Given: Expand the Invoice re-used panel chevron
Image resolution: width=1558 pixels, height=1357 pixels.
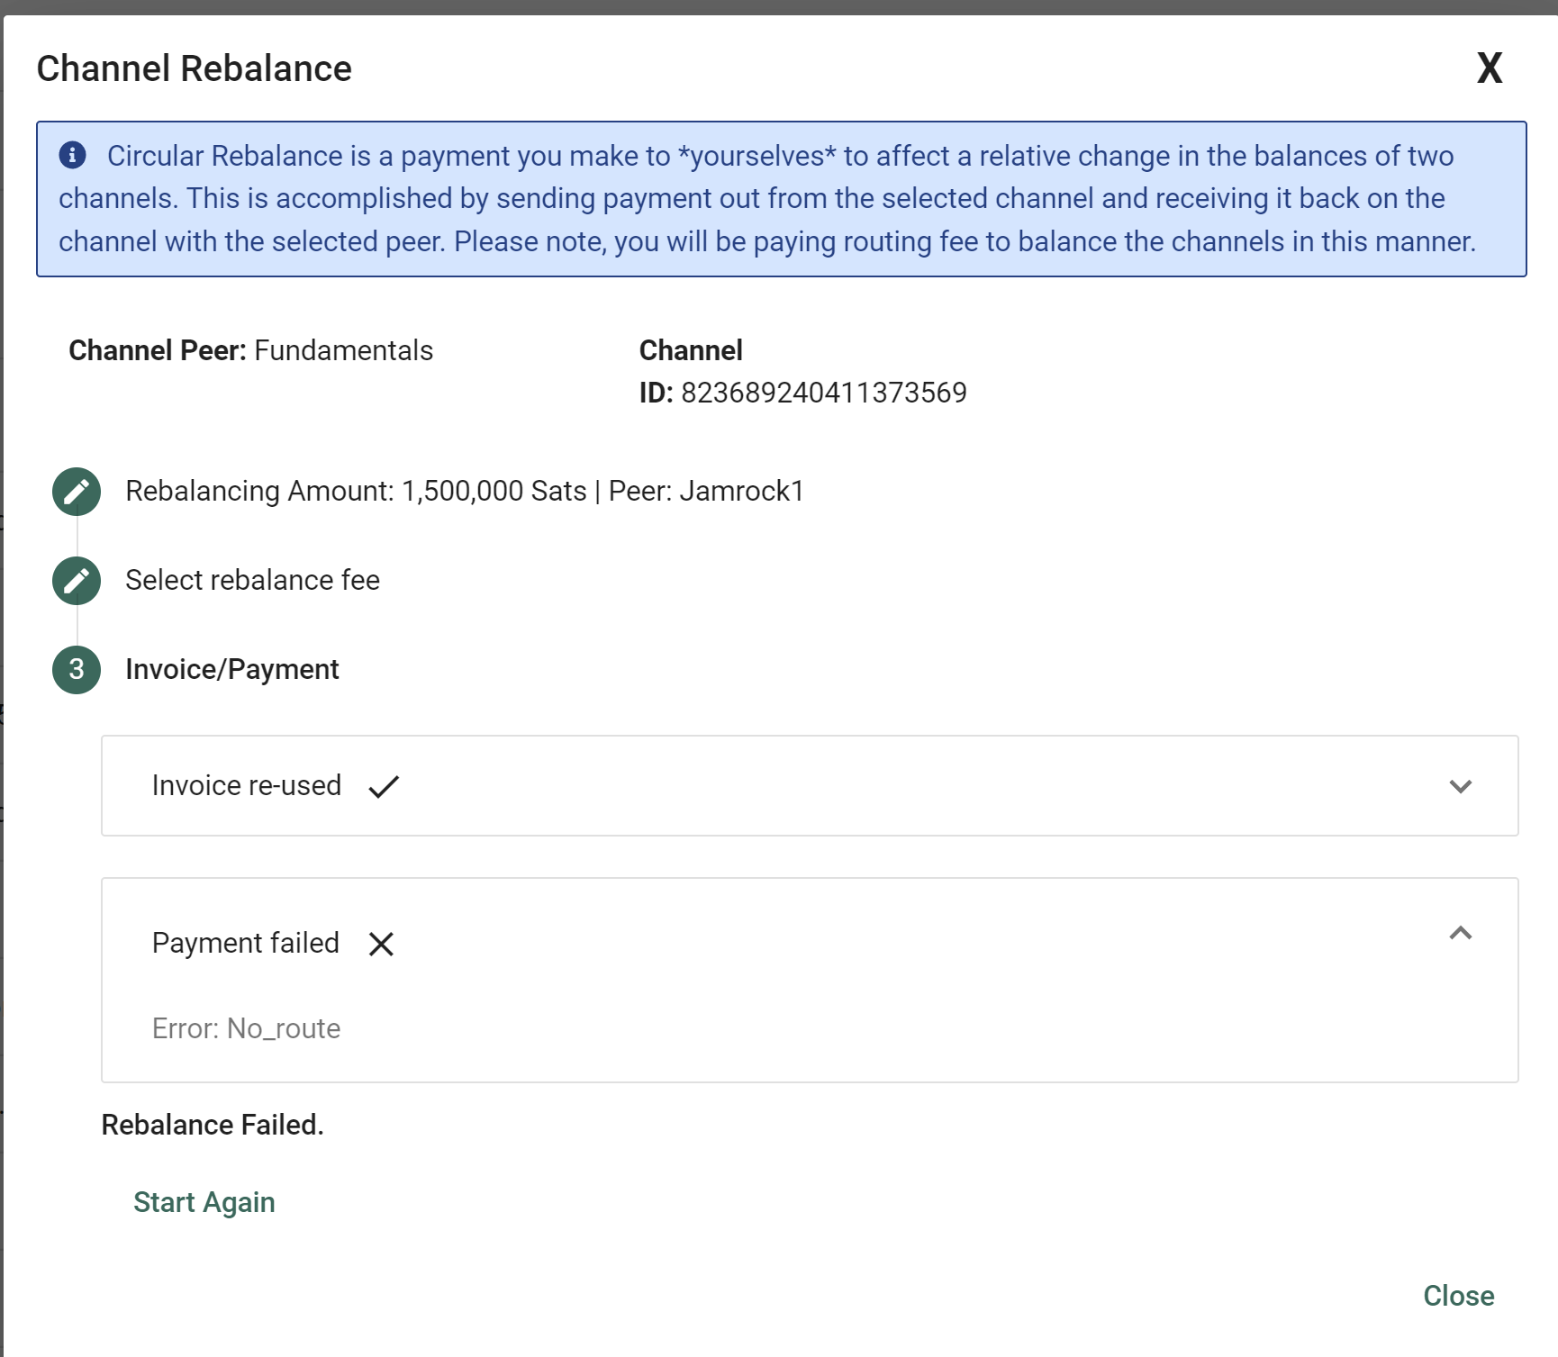Looking at the screenshot, I should click(x=1460, y=786).
